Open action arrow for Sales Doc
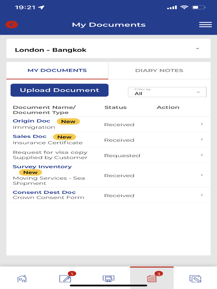217x289 pixels. 202,140
